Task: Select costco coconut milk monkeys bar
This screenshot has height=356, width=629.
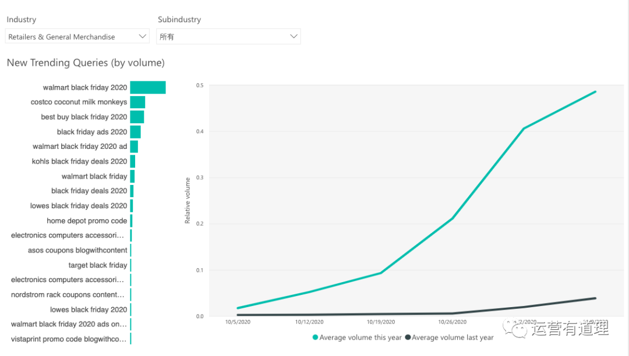Action: 137,102
